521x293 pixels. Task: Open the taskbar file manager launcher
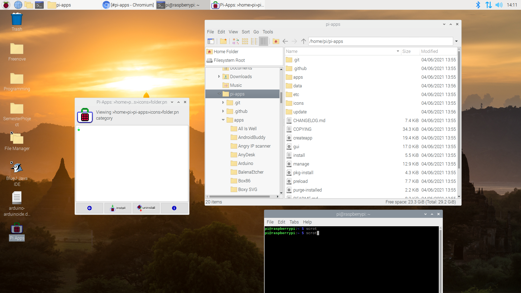click(x=28, y=5)
